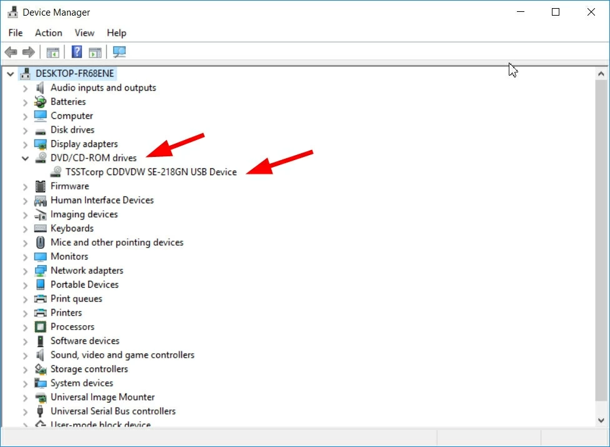Click the Computer monitor icon
This screenshot has height=447, width=610.
pos(40,116)
